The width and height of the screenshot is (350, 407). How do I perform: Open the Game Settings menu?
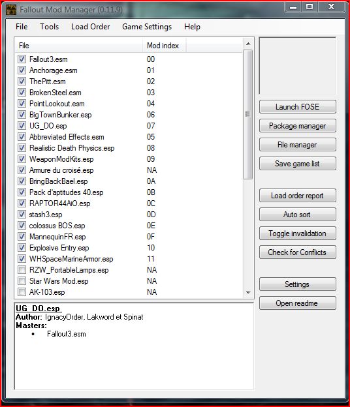[x=147, y=27]
